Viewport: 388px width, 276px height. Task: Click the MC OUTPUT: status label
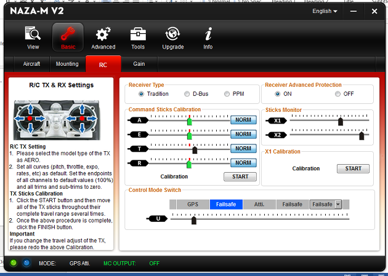click(119, 264)
